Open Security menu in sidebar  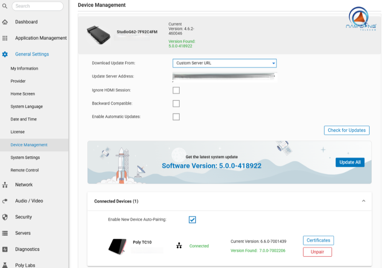click(23, 217)
